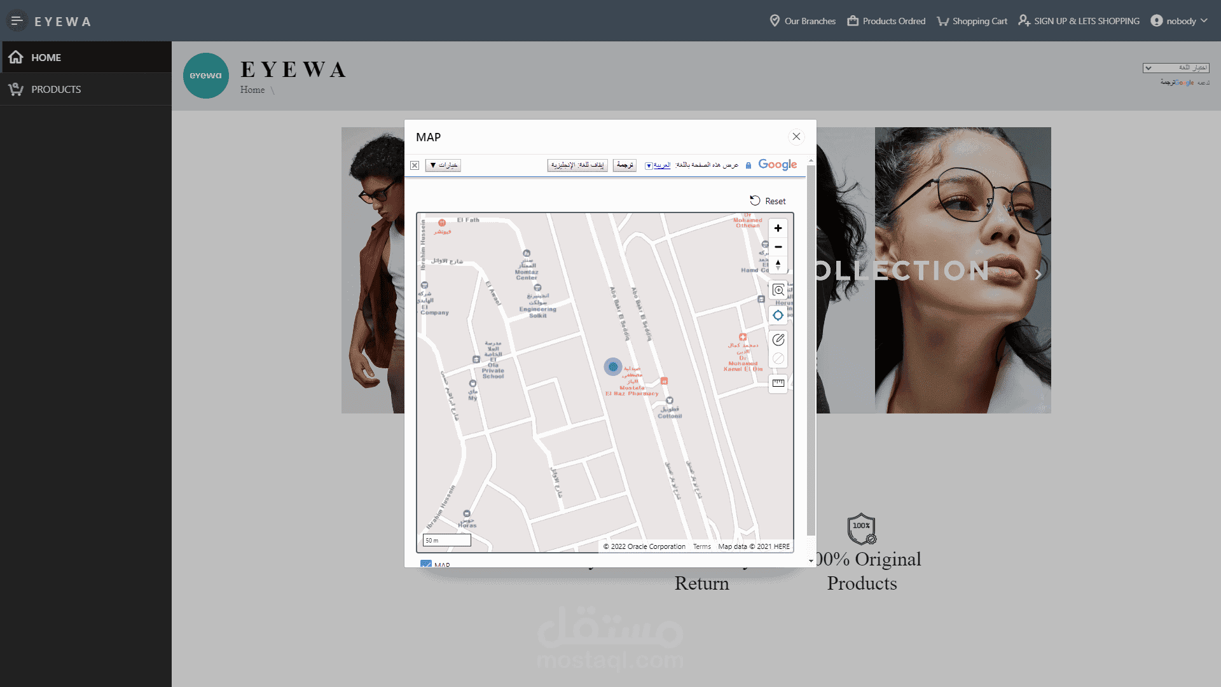Open translate options dropdown in Google bar
The height and width of the screenshot is (687, 1221).
click(x=443, y=165)
